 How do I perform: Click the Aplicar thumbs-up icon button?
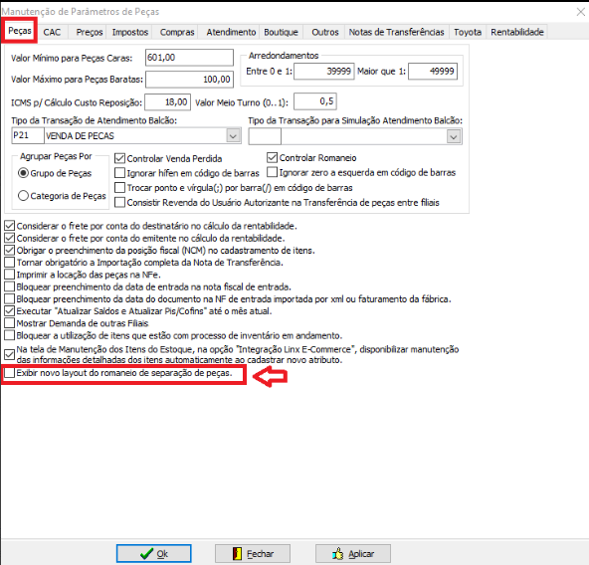[x=353, y=553]
